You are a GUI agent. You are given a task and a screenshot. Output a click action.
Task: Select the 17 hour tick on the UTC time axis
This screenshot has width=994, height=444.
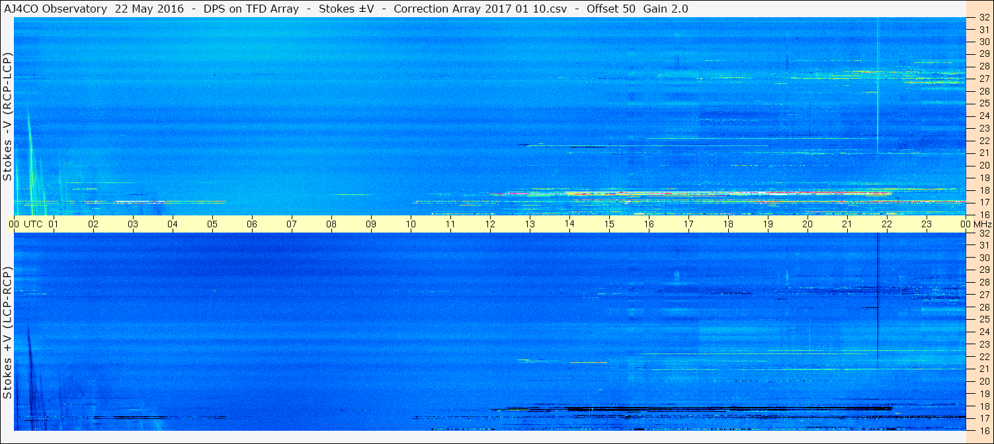(x=688, y=224)
